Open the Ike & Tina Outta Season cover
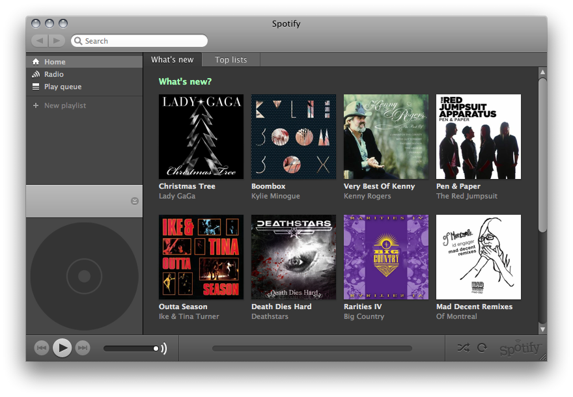Viewport: 573px width, 397px height. pos(201,257)
